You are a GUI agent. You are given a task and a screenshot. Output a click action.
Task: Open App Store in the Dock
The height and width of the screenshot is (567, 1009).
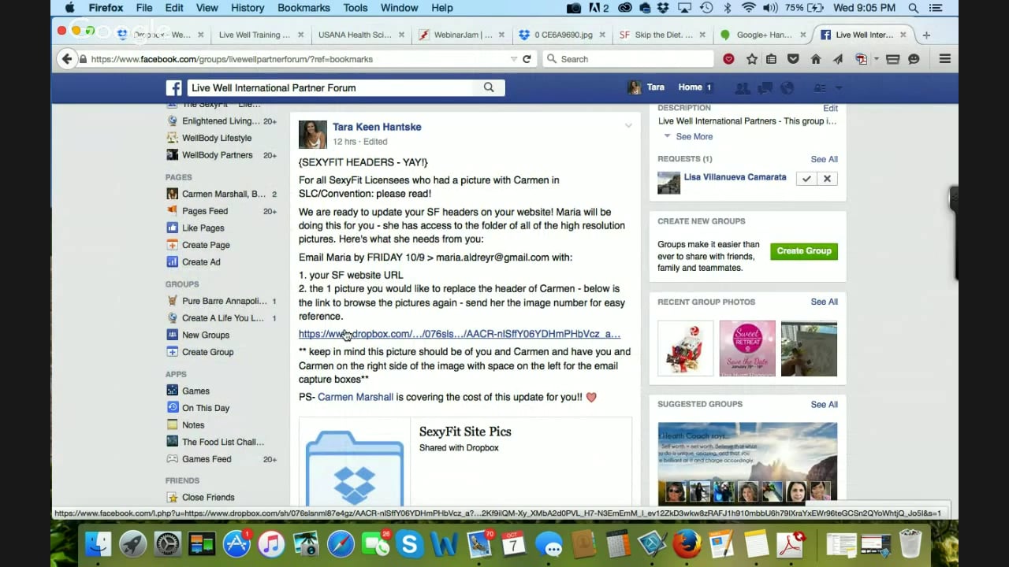tap(236, 544)
